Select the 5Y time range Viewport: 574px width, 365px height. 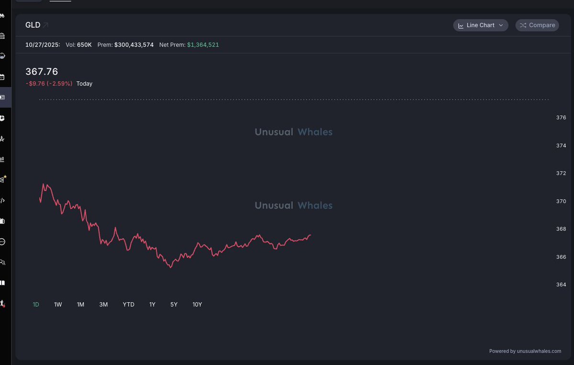pyautogui.click(x=174, y=305)
